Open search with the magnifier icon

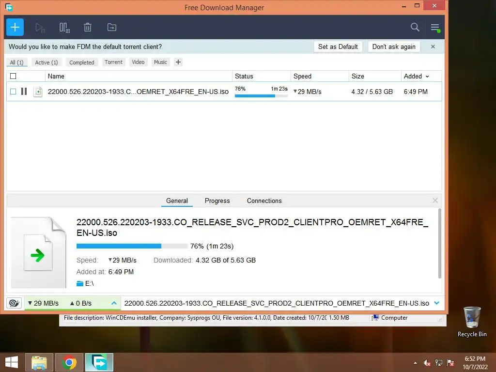pyautogui.click(x=415, y=27)
